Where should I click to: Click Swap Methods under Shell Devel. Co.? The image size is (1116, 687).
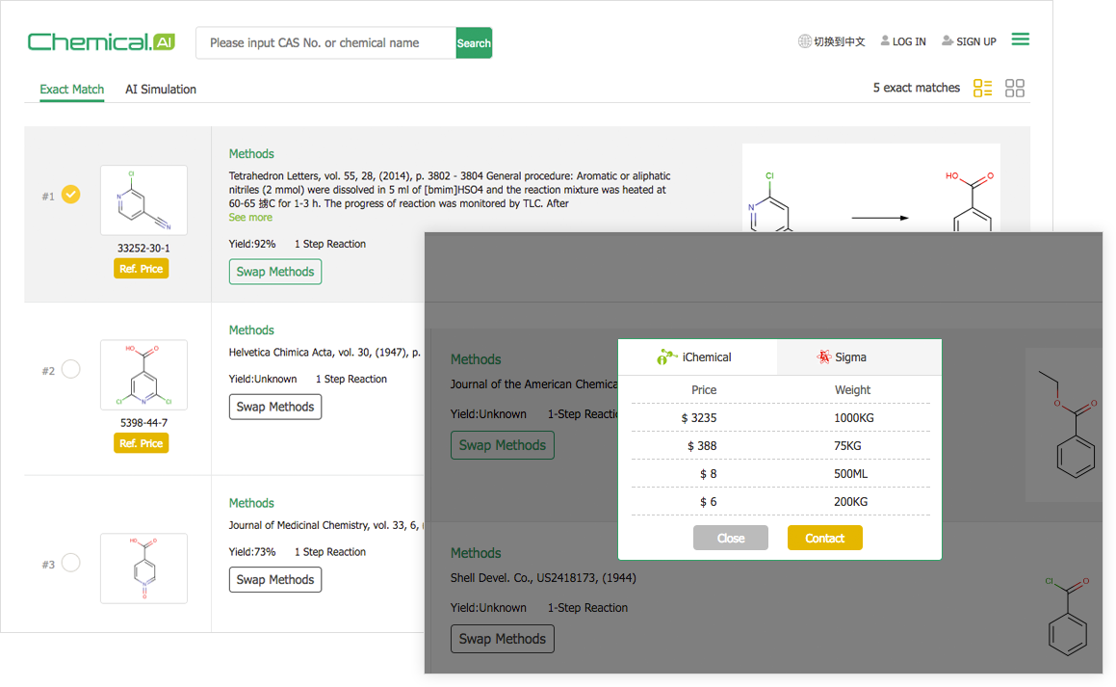[x=503, y=639]
